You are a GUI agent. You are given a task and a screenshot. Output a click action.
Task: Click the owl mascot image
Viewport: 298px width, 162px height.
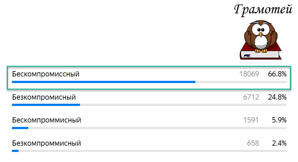[261, 35]
